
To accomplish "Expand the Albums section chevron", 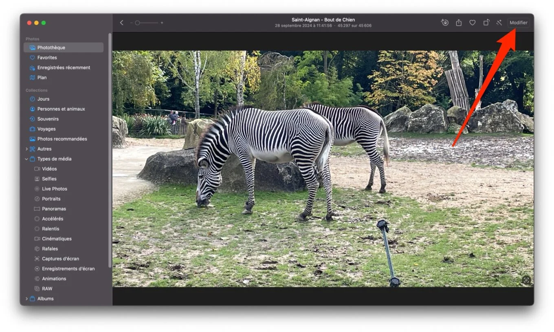I will click(x=27, y=299).
